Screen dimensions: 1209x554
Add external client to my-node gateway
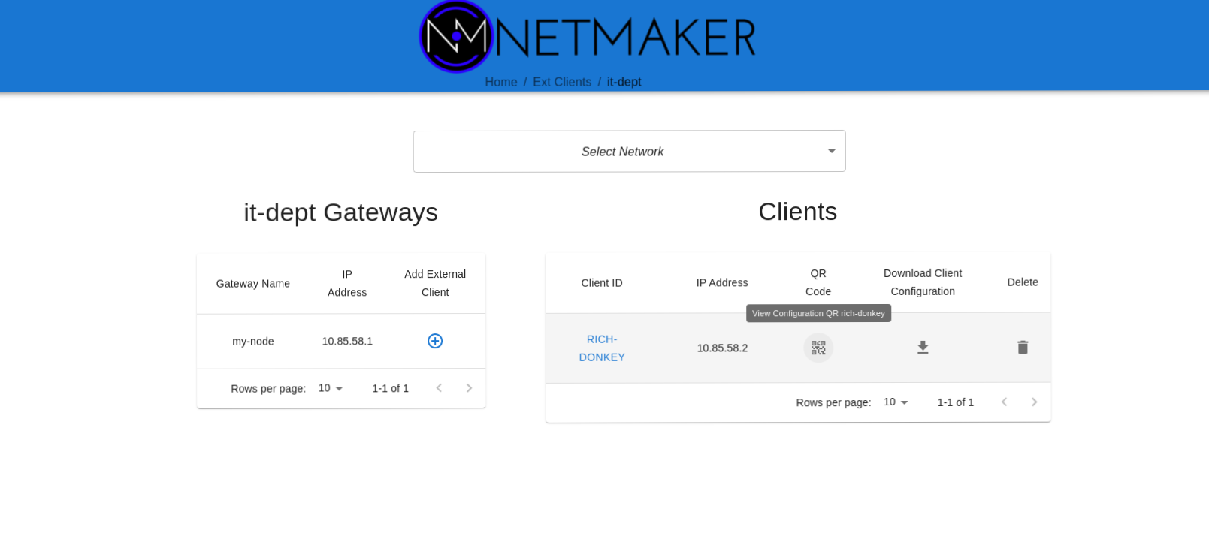coord(435,341)
